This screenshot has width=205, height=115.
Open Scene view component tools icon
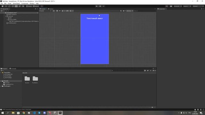121,11
